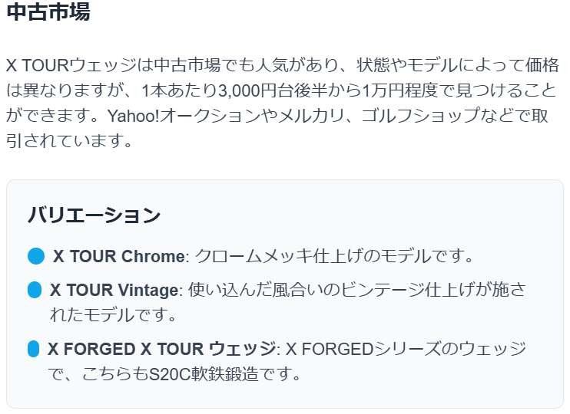Select the bold X FORGED X TOUR ウェッジ label
This screenshot has height=414, width=570.
(162, 349)
